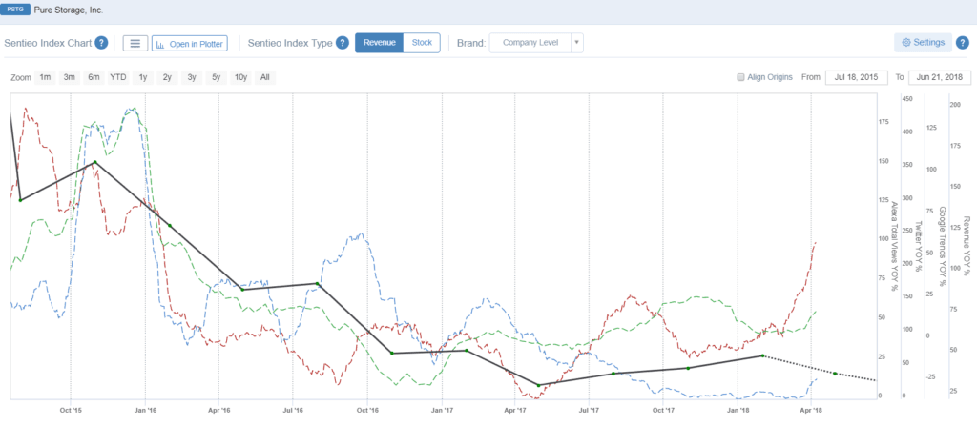Click help icon beside Sentieo Index Type
This screenshot has height=426, width=977.
(342, 43)
